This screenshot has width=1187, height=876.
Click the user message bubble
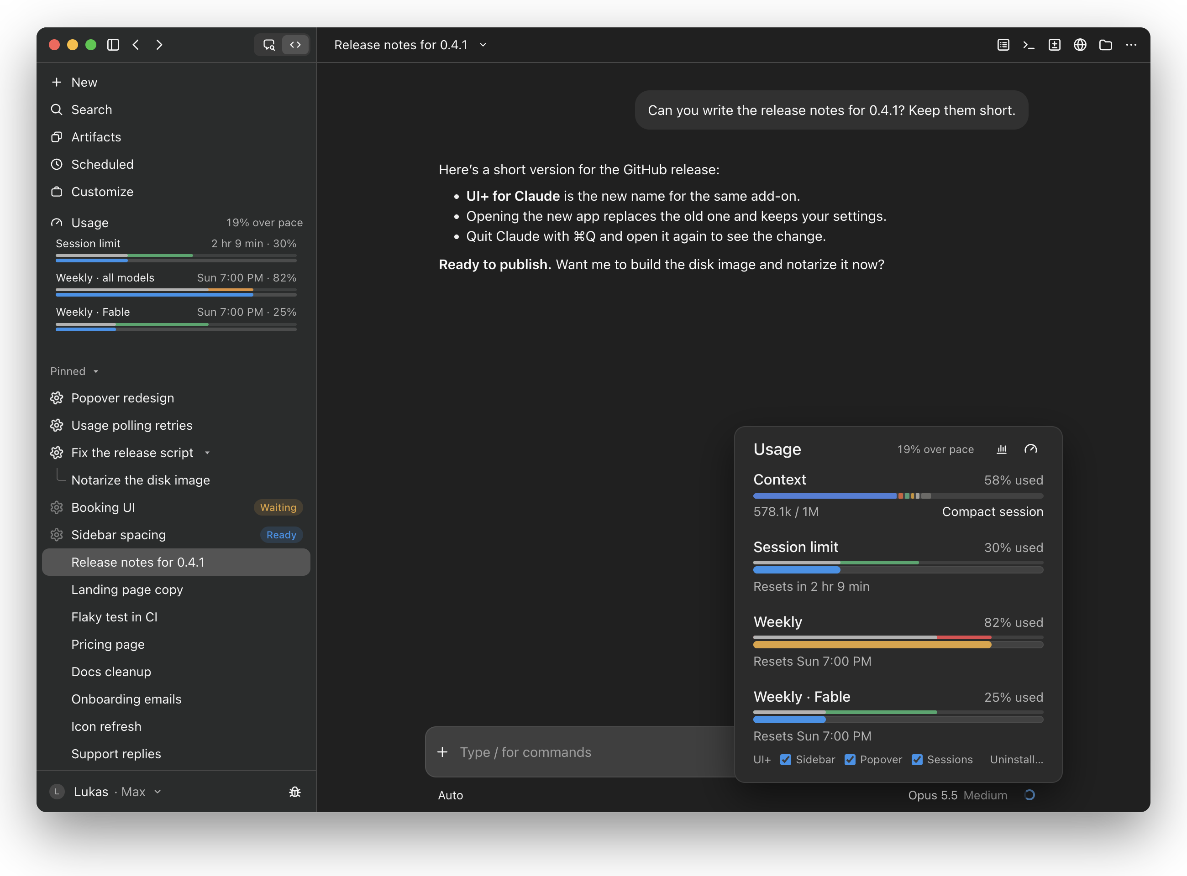coord(831,110)
